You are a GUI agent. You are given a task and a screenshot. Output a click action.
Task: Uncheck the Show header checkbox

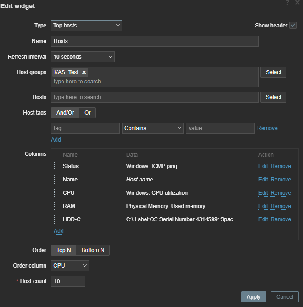click(x=293, y=26)
